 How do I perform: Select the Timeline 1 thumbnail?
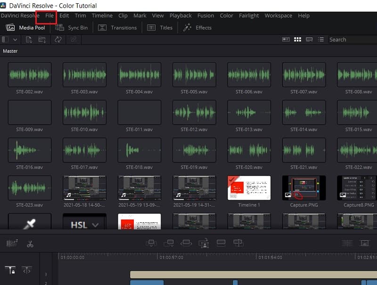pyautogui.click(x=249, y=188)
